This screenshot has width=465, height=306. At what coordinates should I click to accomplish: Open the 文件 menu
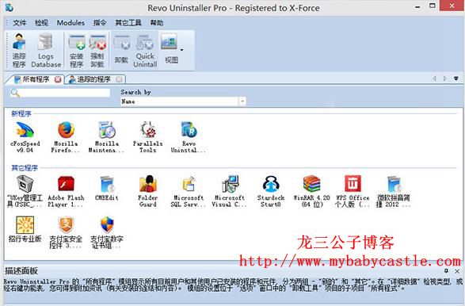point(20,23)
